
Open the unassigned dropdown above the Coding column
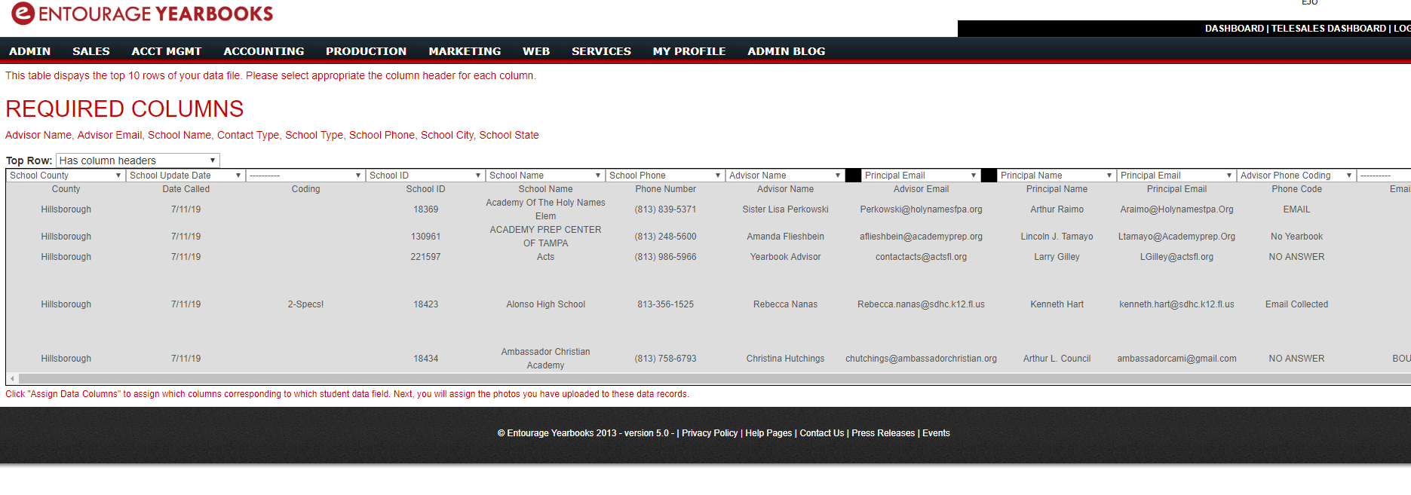(x=305, y=176)
